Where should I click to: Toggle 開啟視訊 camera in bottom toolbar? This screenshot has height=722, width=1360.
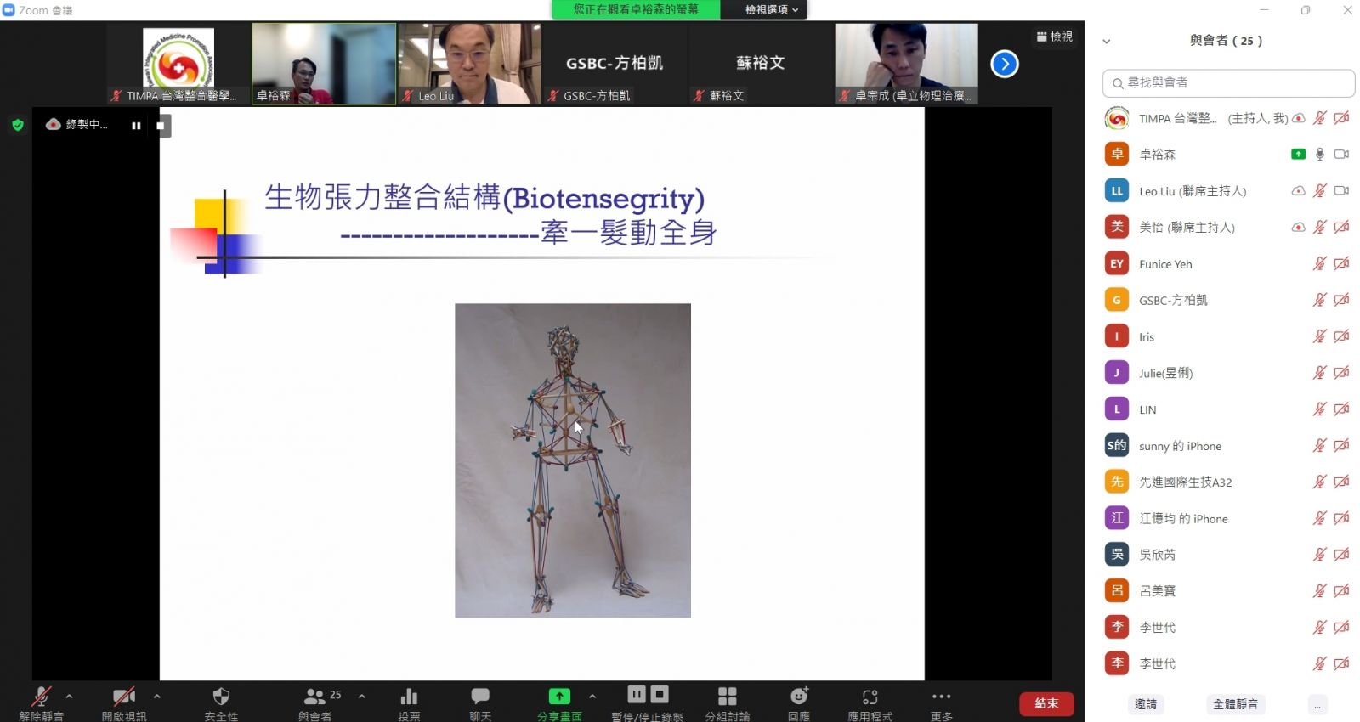tap(124, 697)
